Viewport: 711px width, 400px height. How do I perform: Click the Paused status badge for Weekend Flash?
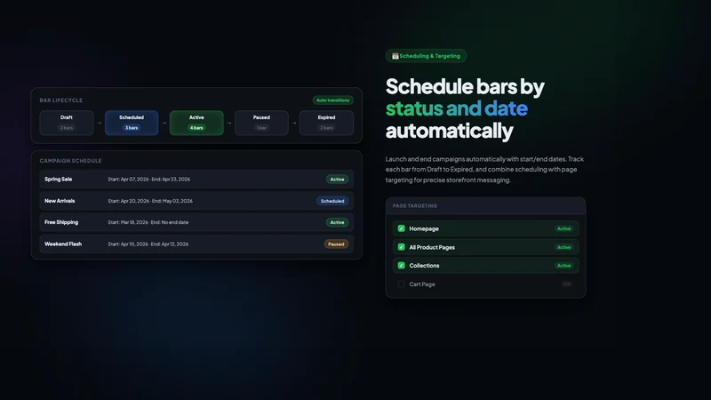pyautogui.click(x=336, y=244)
